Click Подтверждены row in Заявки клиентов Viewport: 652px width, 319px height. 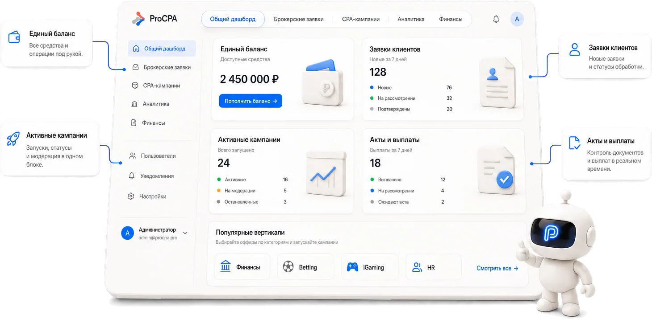[411, 109]
